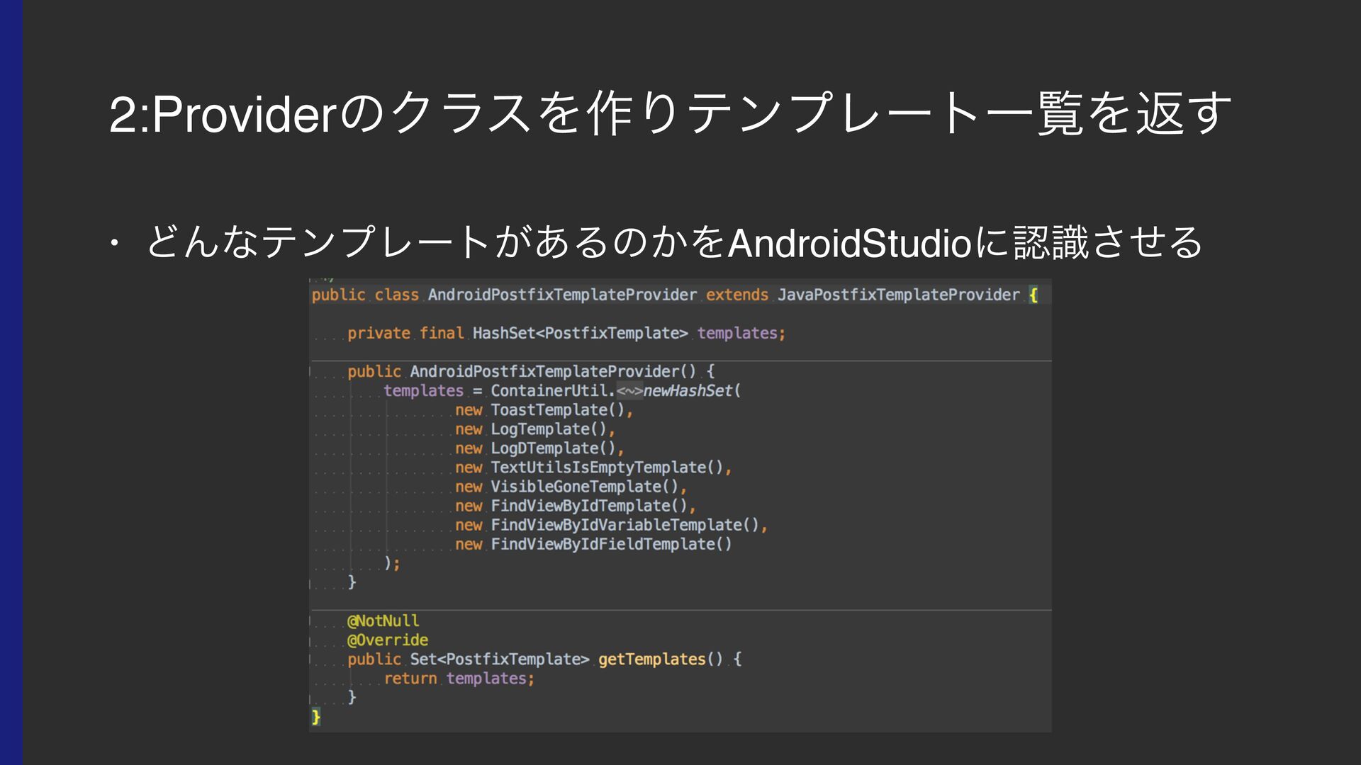Click the slide title '2:Providerのクラスを作りテンプレート一覧を返す'

click(x=670, y=113)
